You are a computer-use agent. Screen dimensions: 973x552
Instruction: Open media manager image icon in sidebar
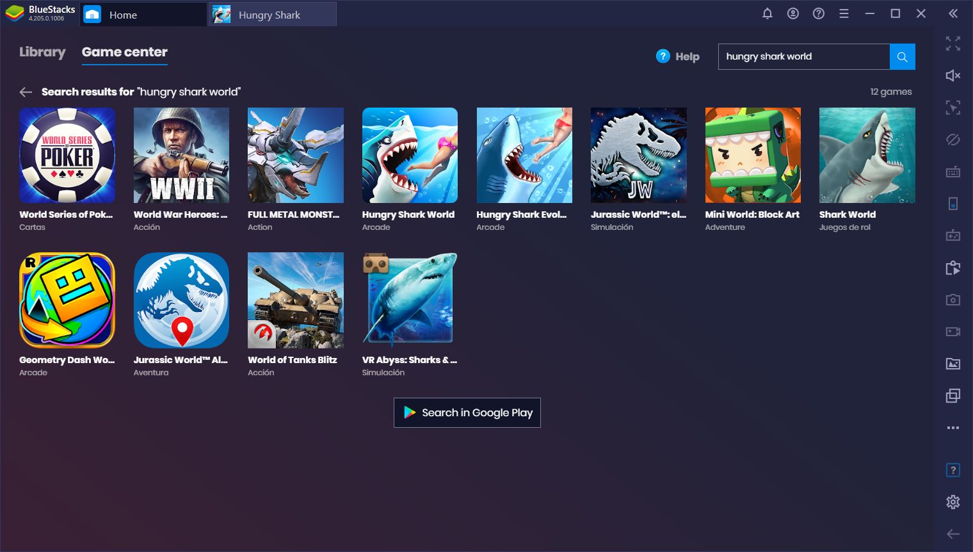953,364
